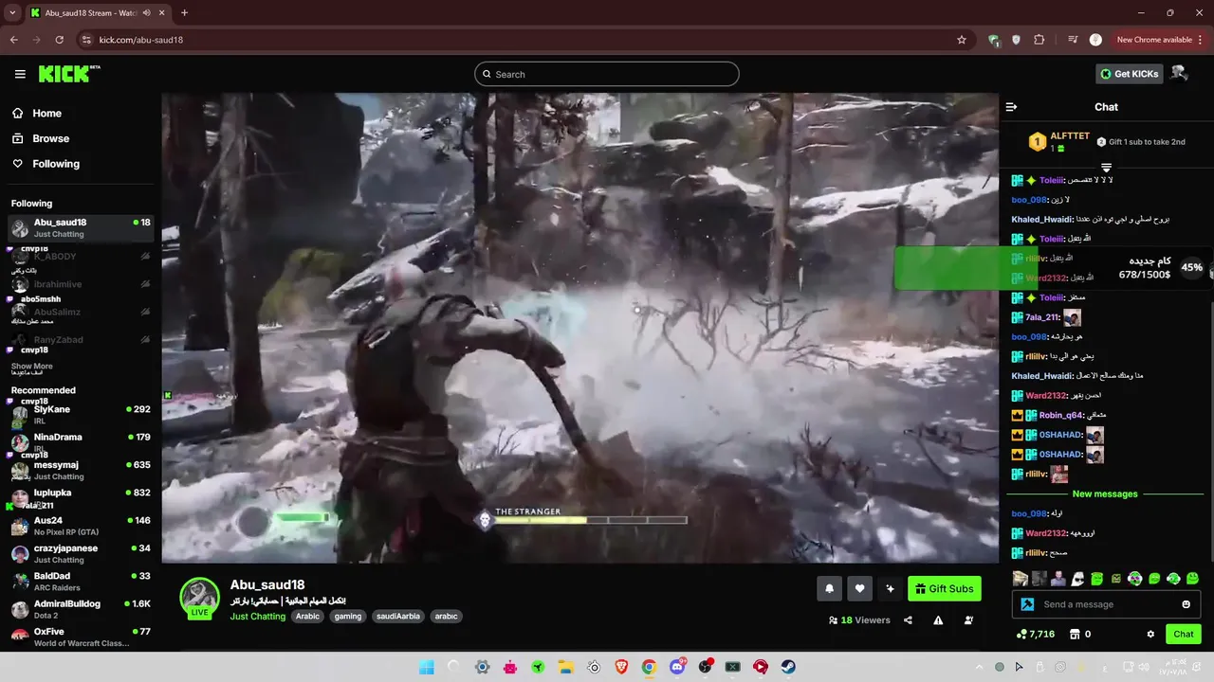Viewport: 1214px width, 682px height.
Task: Open a new browser tab
Action: pyautogui.click(x=184, y=13)
